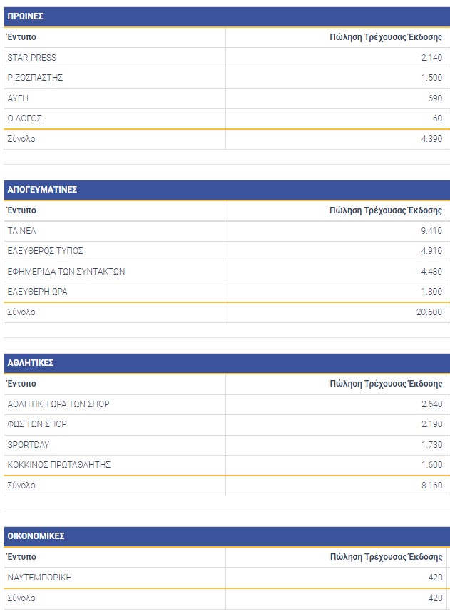The width and height of the screenshot is (450, 614).
Task: Click ΚΟΚΚΙΝΟΣ ΠΡΩΤΑΘΛΗΤΗΣ in sports table
Action: (59, 465)
